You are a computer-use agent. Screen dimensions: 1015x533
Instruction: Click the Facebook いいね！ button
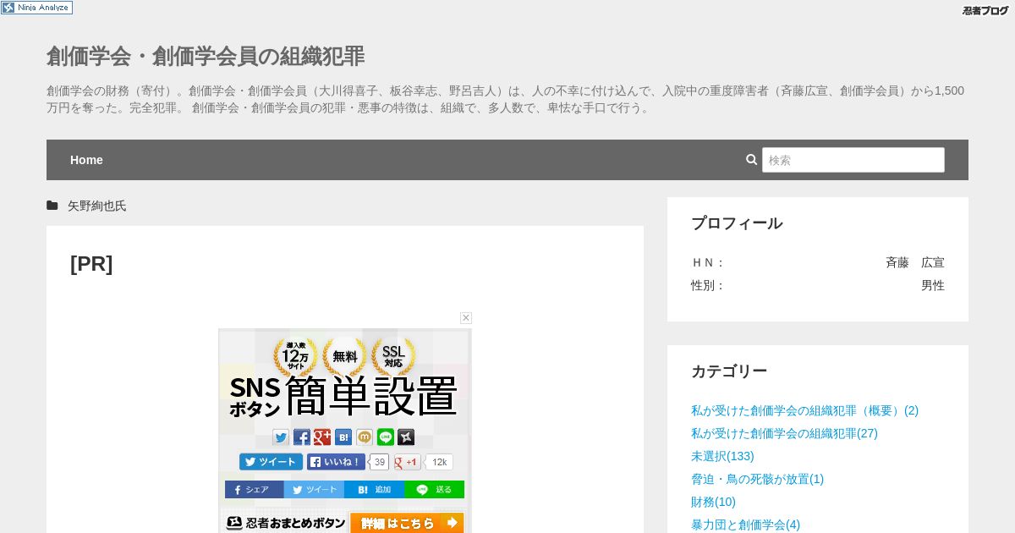(337, 462)
